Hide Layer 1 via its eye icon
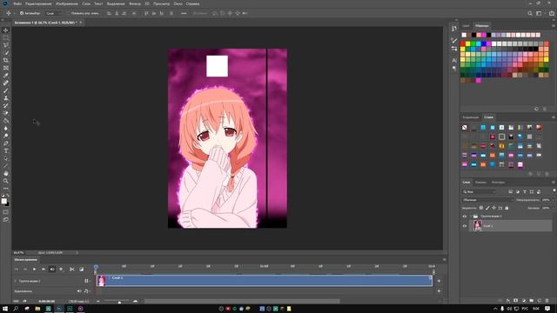The image size is (557, 313). pos(464,226)
